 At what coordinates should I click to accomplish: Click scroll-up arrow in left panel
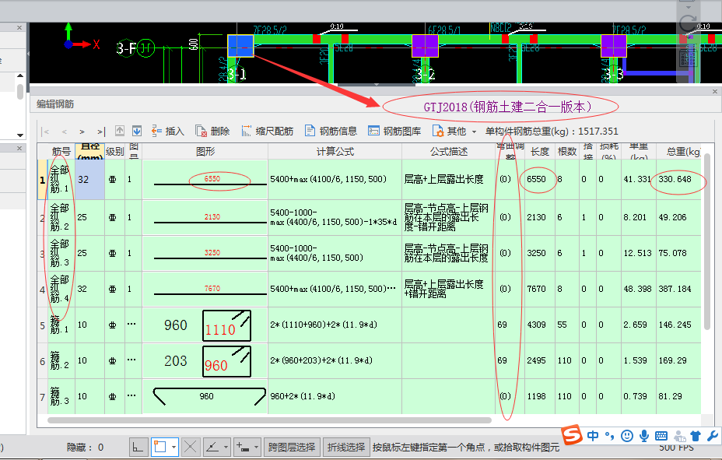point(19,75)
